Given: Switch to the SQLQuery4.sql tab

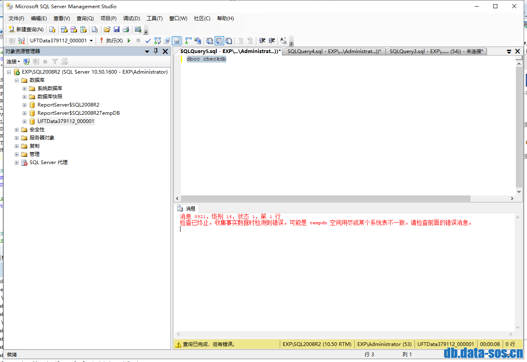Looking at the screenshot, I should tap(334, 51).
